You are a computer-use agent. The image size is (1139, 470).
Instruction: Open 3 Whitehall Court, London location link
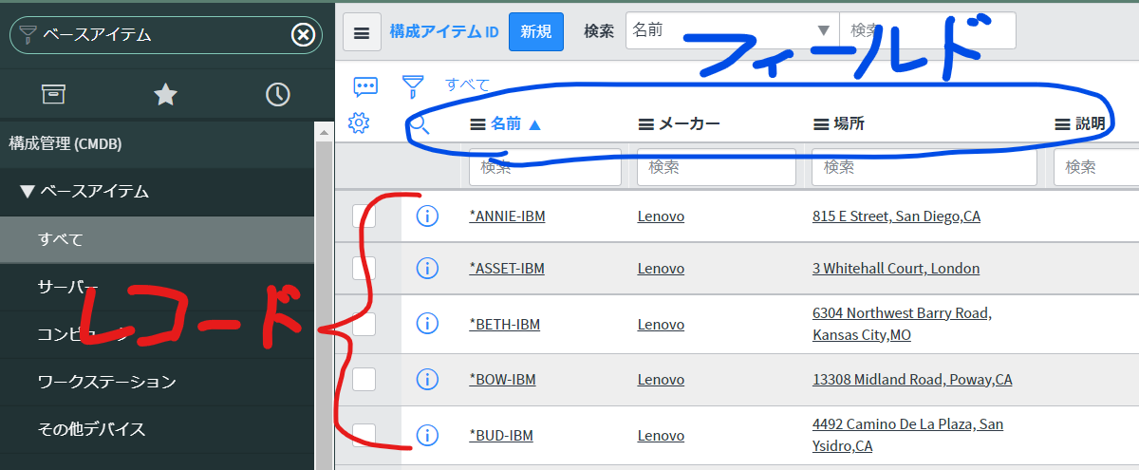[x=896, y=269]
